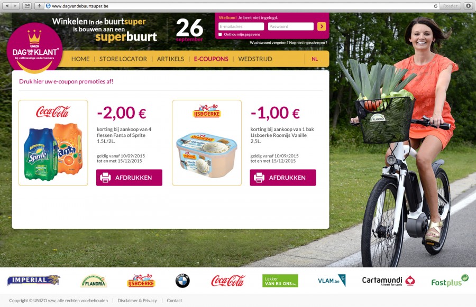Click the Dag van de Klant logo
Screen dimensions: 476x307
[x=34, y=48]
